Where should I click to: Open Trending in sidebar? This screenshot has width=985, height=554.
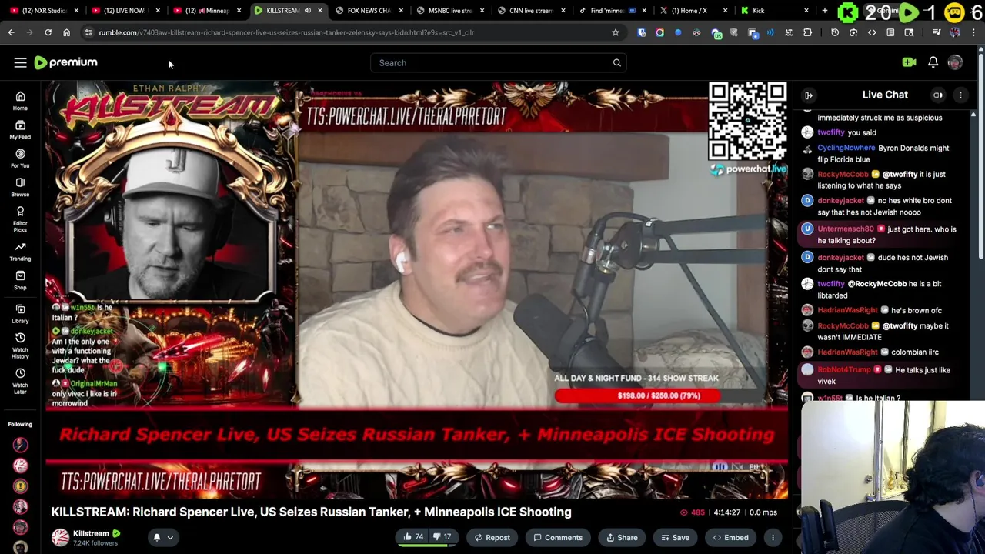point(20,252)
